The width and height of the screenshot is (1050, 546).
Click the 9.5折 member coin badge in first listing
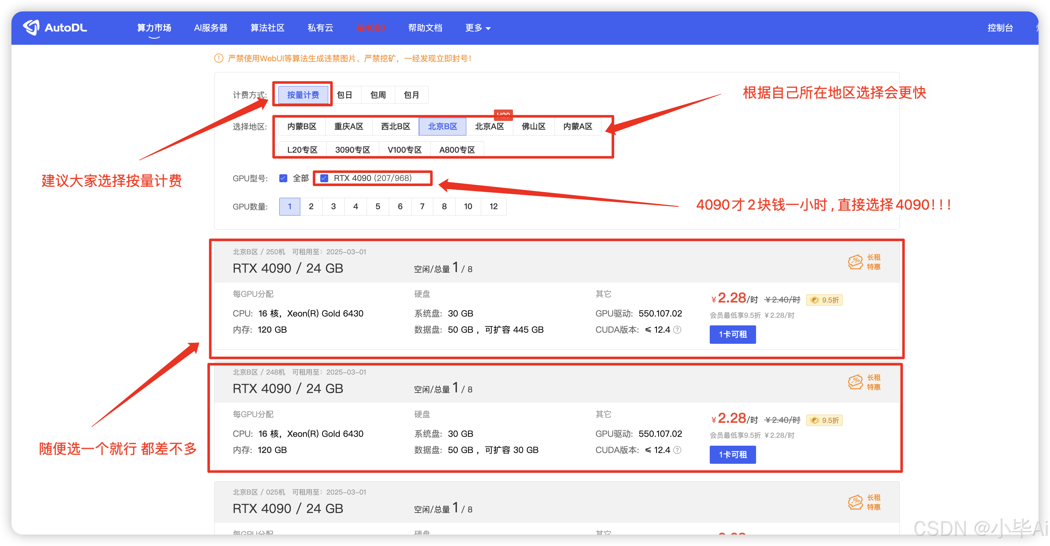[824, 300]
